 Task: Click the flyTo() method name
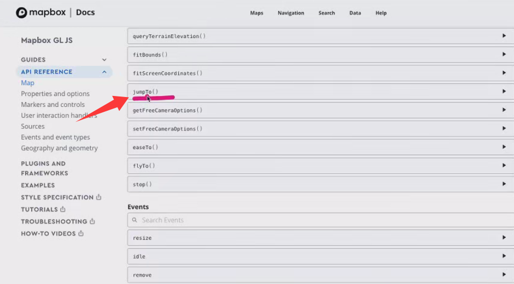(x=144, y=166)
